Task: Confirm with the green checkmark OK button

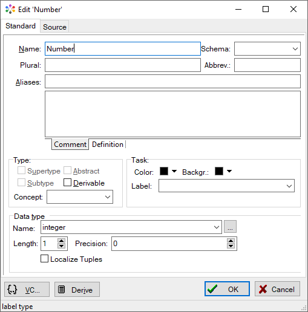Action: point(227,289)
